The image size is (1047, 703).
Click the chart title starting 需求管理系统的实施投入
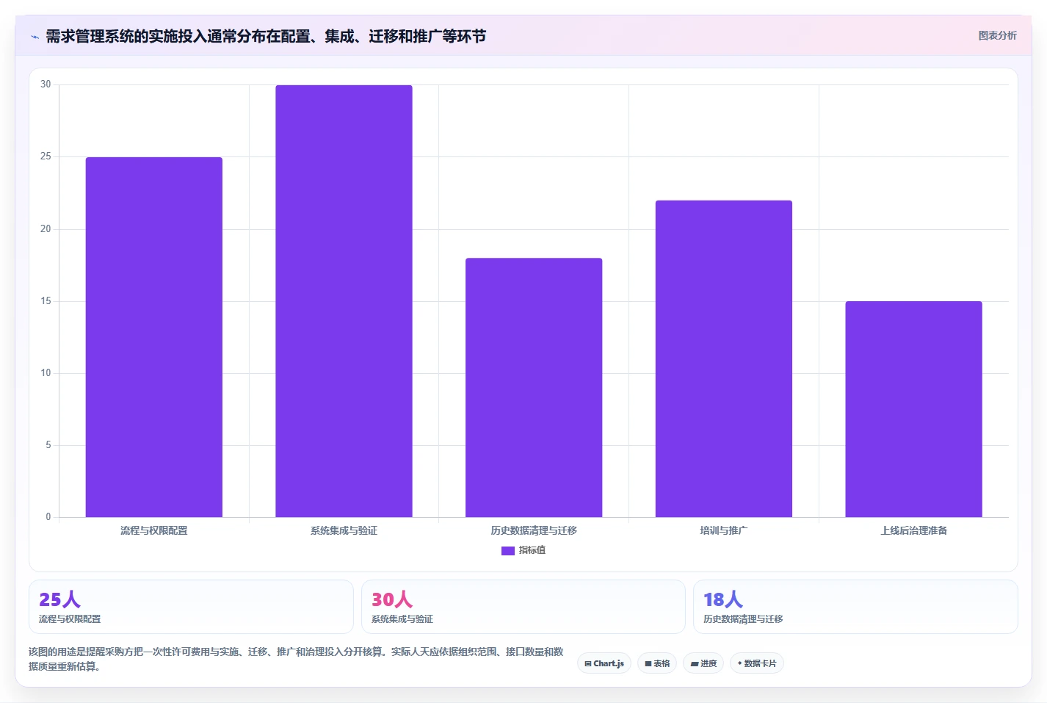[266, 37]
